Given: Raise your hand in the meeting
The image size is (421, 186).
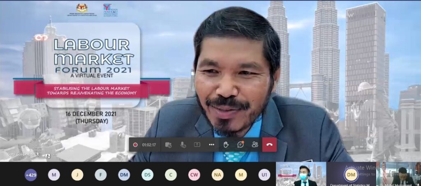Looking at the screenshot, I should [x=226, y=145].
